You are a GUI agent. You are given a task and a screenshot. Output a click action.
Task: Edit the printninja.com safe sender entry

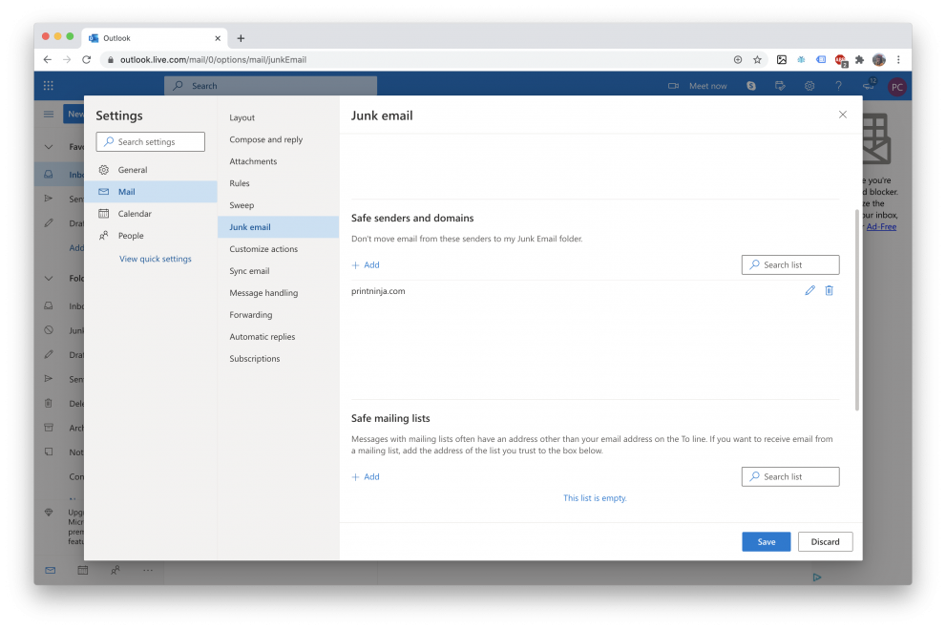tap(809, 290)
